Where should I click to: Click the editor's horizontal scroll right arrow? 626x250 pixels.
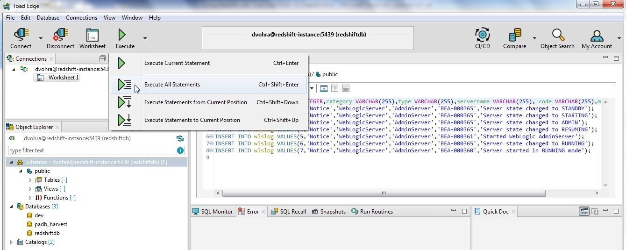pos(597,193)
